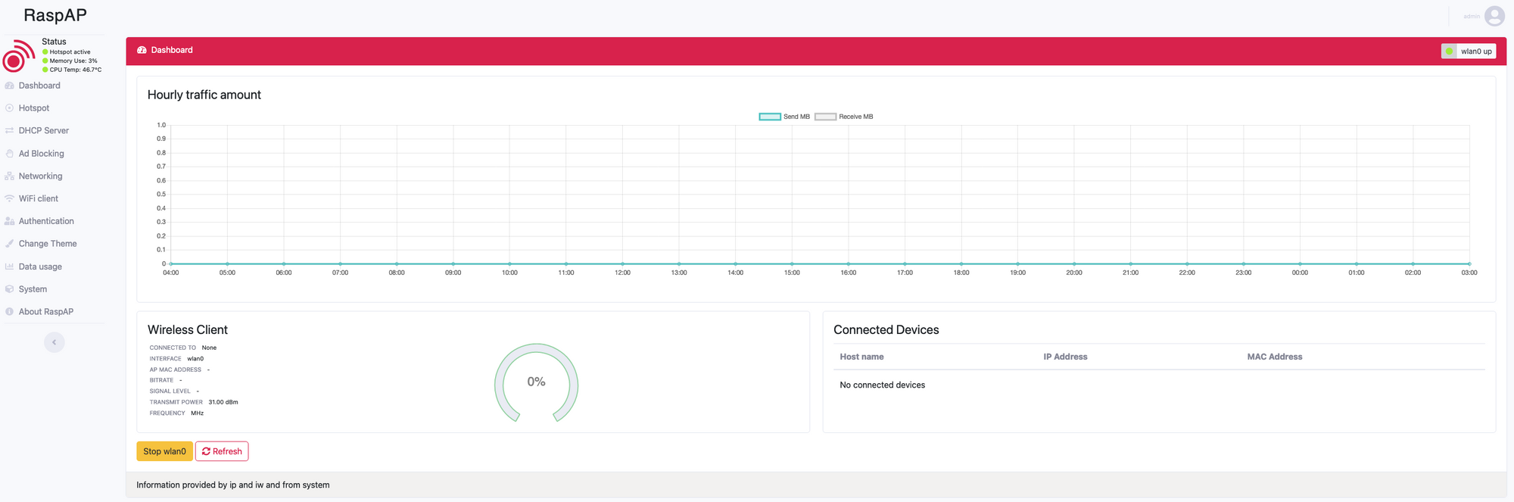Open About RaspAP page
This screenshot has width=1514, height=502.
[46, 312]
